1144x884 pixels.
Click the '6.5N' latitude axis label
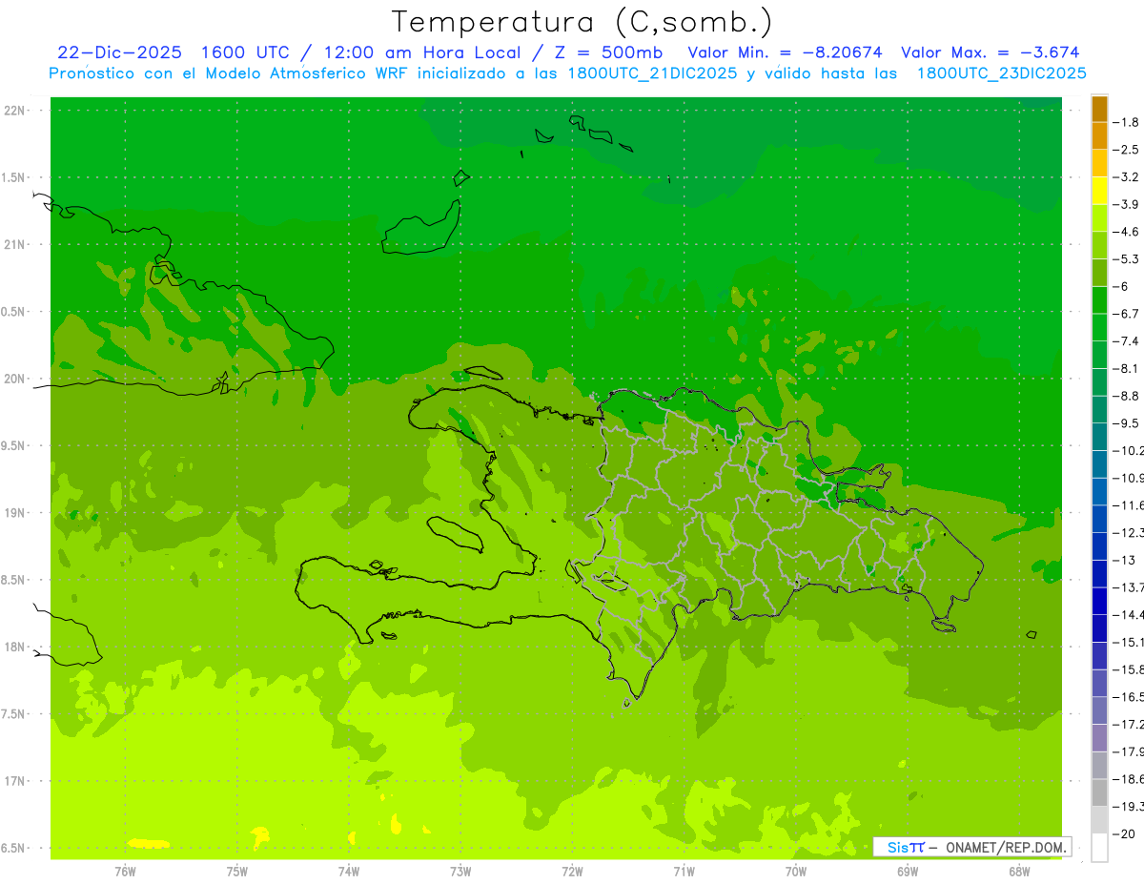13,848
